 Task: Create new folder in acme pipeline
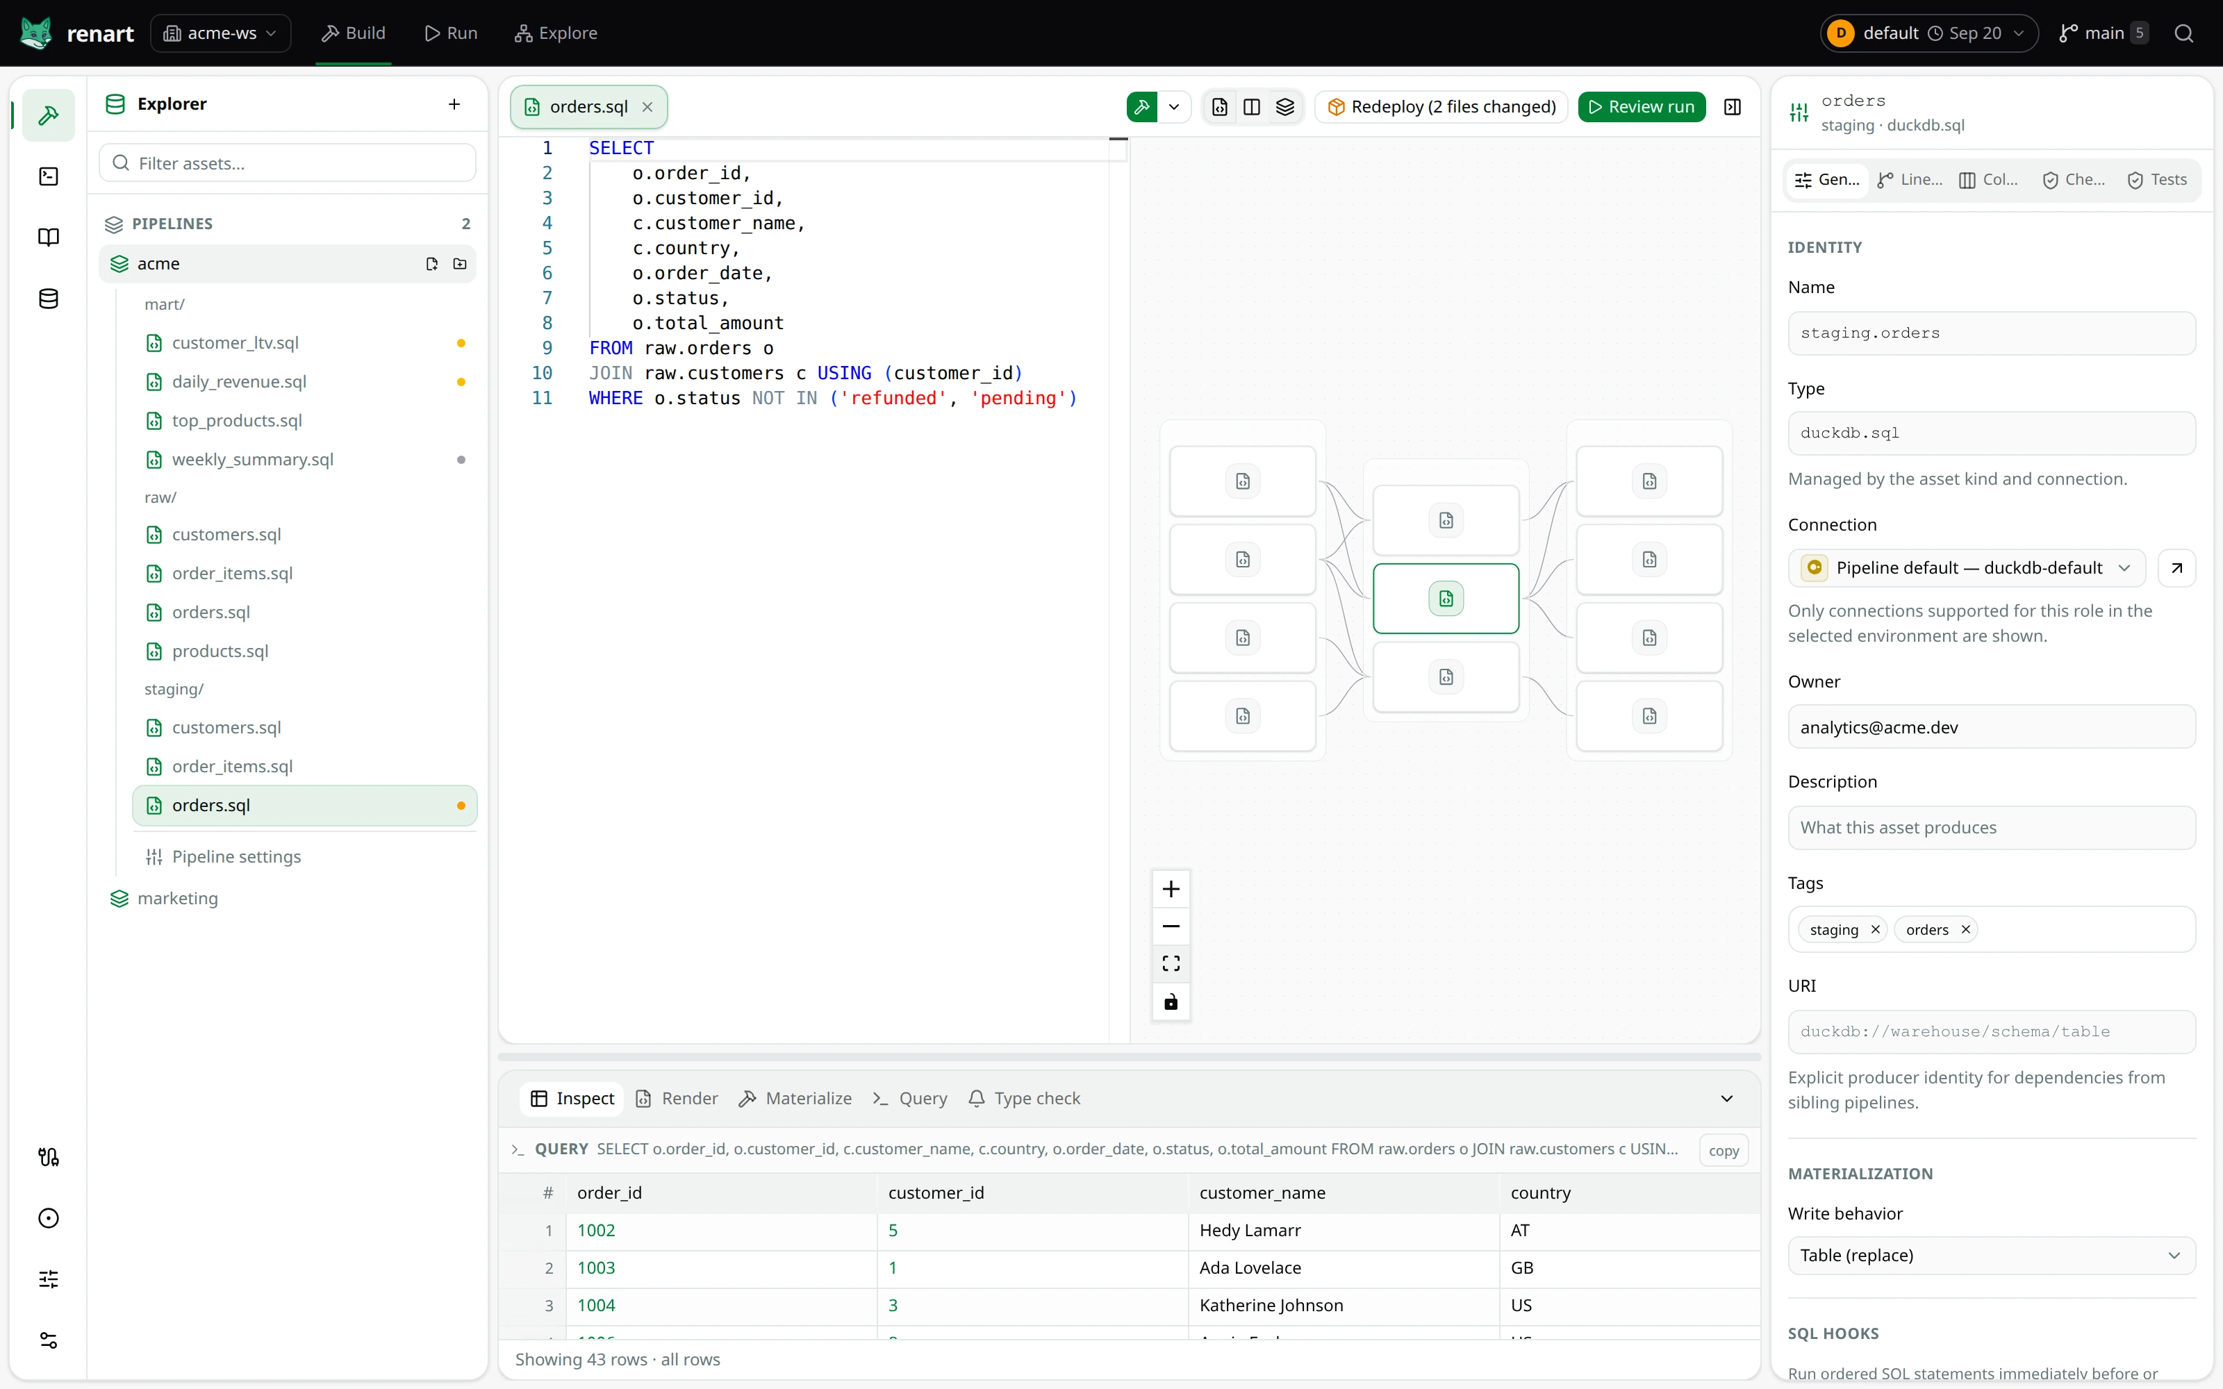[x=460, y=264]
